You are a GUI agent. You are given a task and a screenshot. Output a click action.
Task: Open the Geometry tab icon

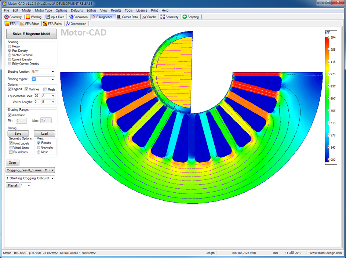7,17
